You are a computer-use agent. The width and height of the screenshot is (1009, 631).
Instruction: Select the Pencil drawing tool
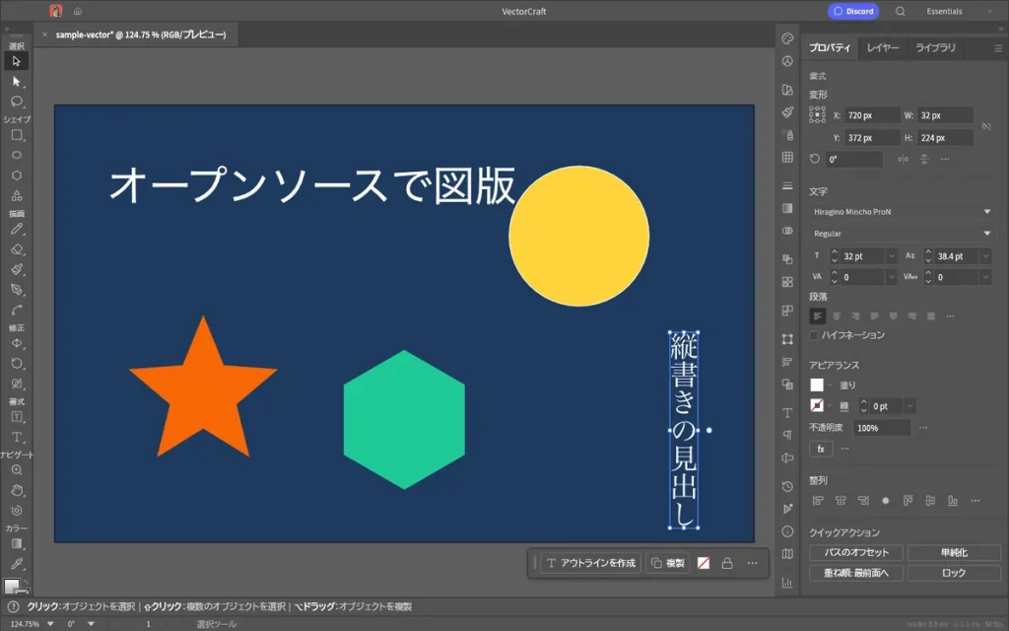(x=16, y=229)
